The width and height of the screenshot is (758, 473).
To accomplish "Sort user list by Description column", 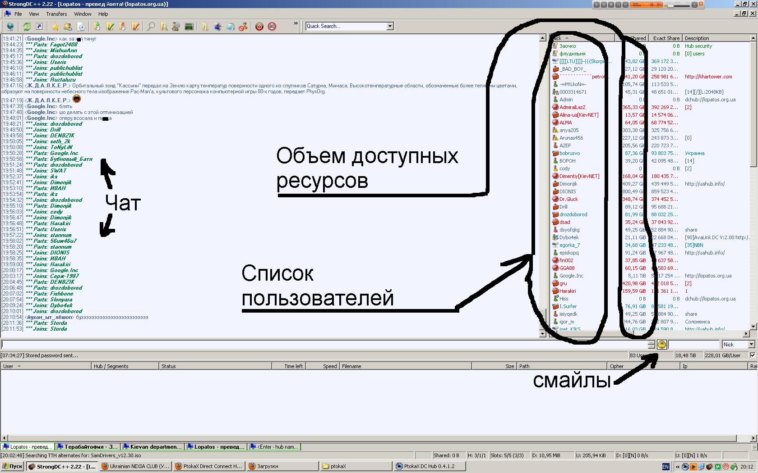I will click(x=697, y=38).
